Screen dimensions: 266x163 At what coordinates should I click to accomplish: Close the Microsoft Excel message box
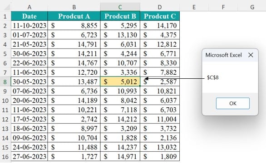tap(251, 55)
